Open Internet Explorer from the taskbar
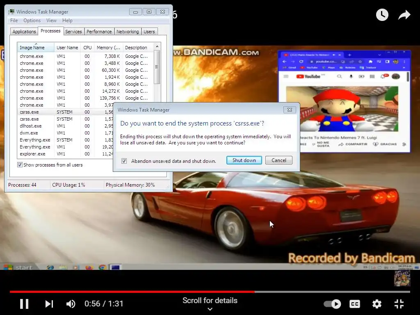The width and height of the screenshot is (420, 315). point(50,267)
